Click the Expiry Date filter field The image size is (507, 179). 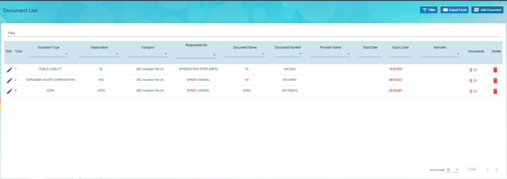[400, 54]
